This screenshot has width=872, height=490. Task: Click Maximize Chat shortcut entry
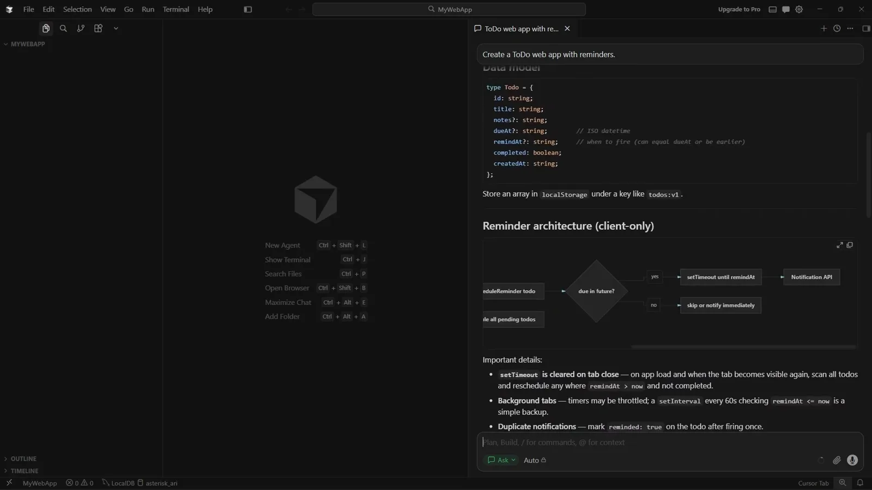[x=316, y=302]
